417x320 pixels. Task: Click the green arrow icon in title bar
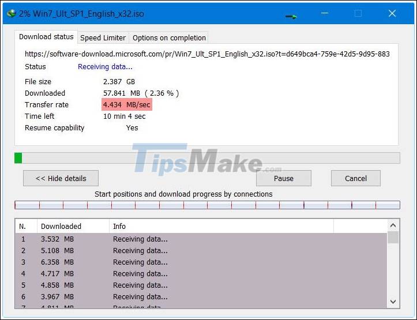[x=291, y=17]
